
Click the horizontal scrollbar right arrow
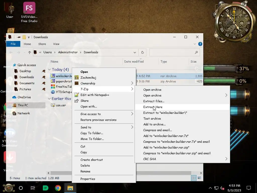pos(201,173)
